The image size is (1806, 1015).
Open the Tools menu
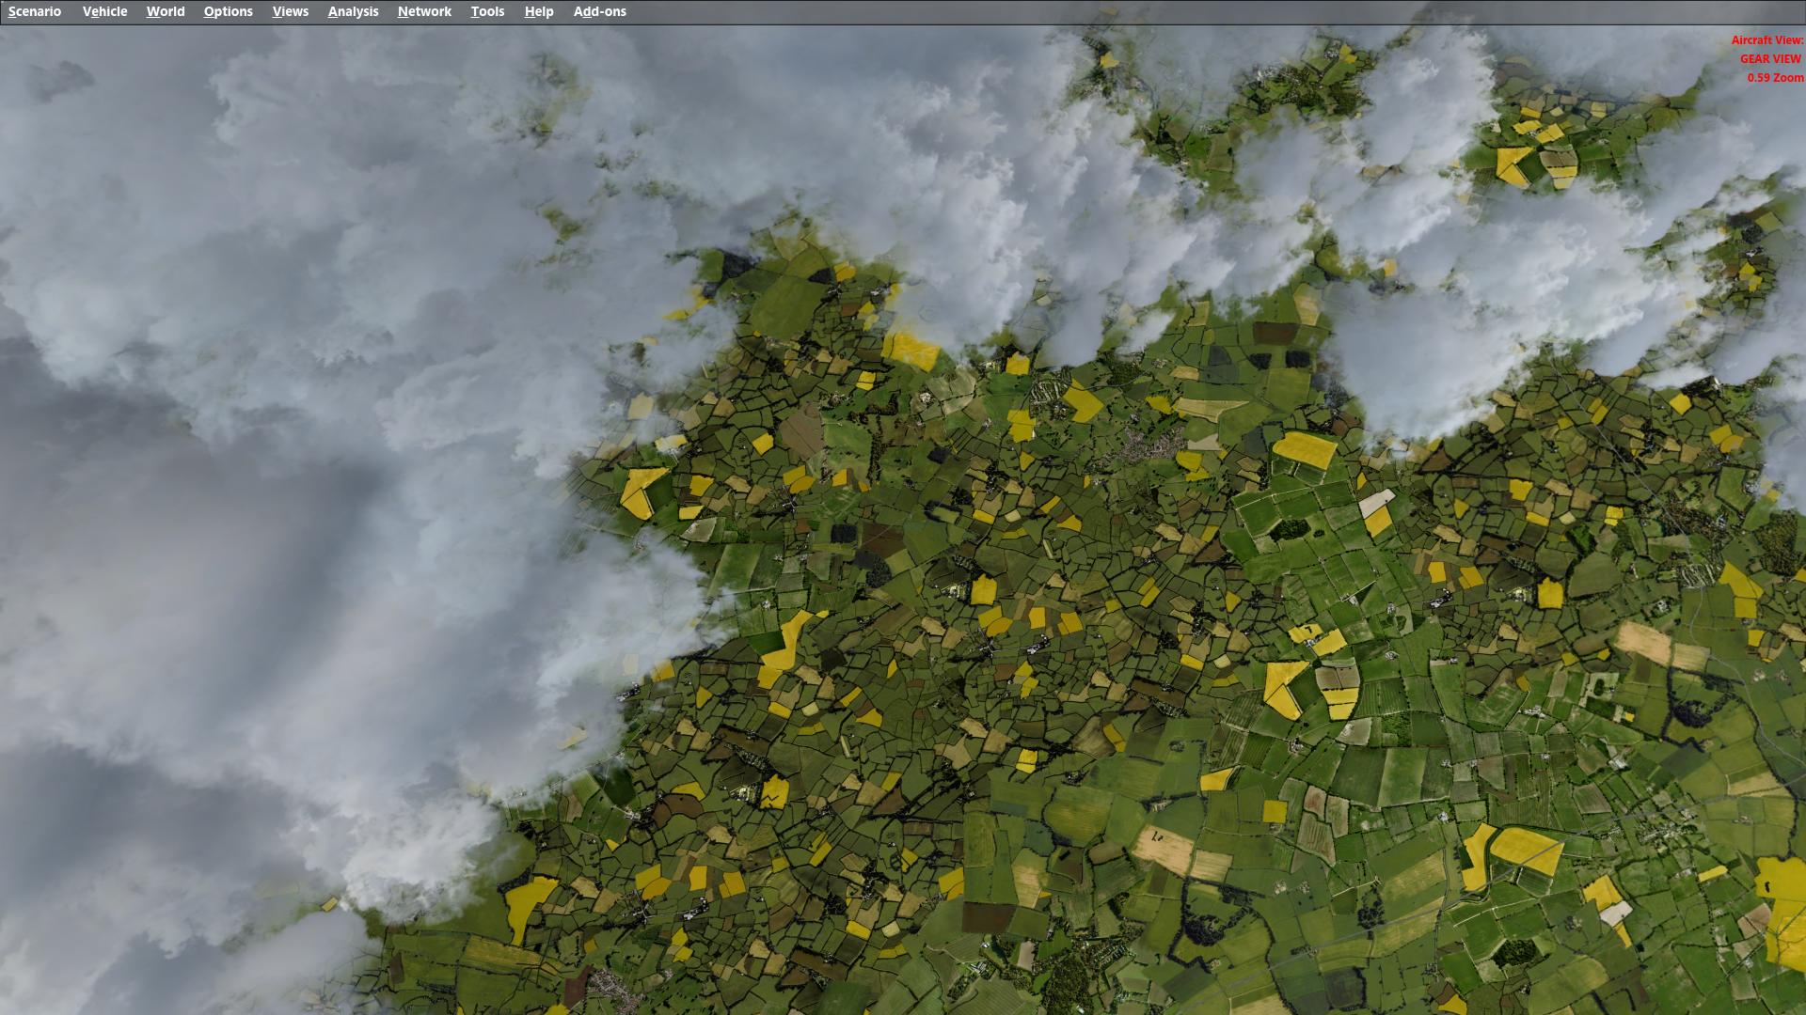point(487,11)
